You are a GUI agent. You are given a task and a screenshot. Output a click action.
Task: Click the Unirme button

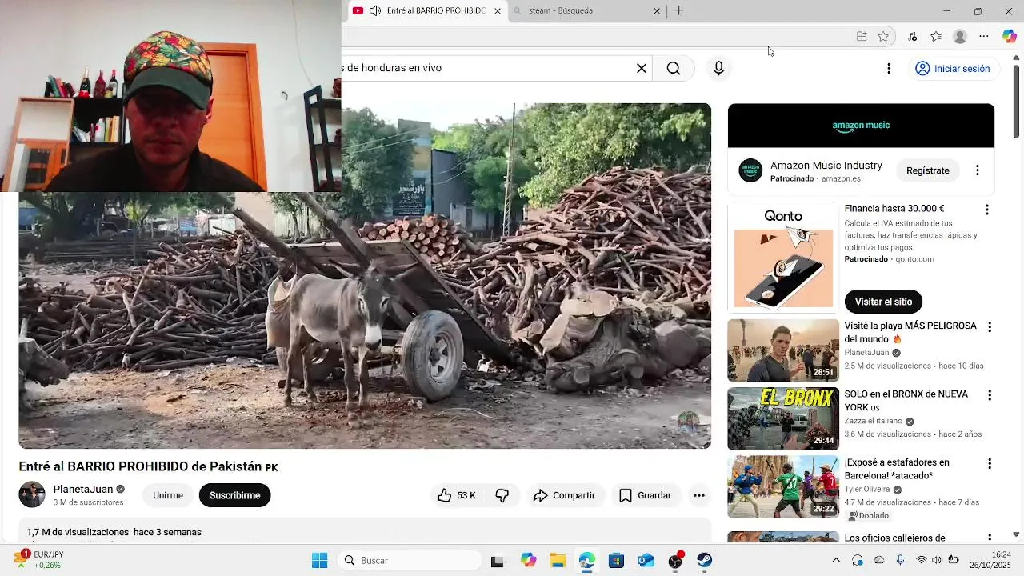coord(168,495)
